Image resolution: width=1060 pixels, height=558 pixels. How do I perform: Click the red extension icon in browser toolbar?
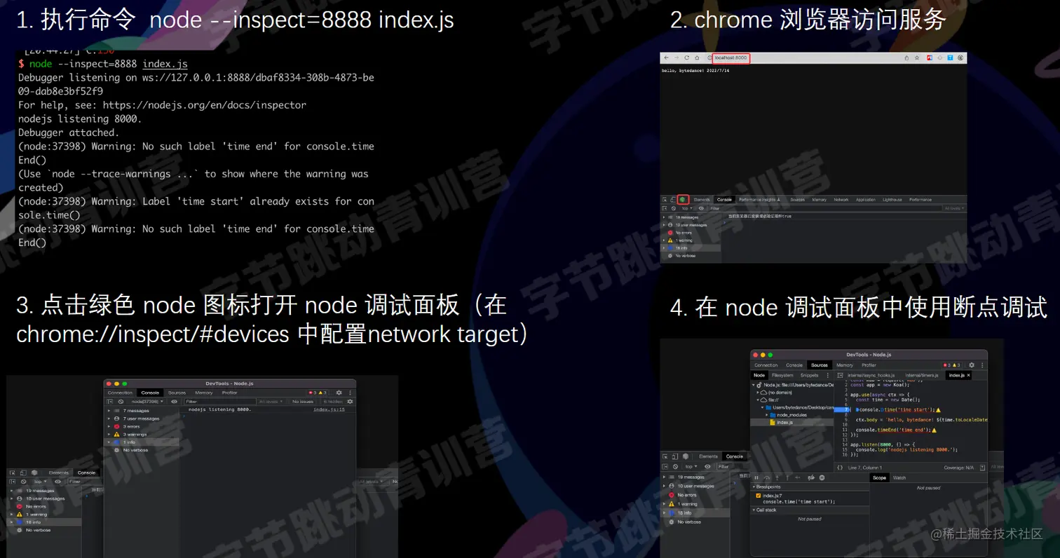click(x=930, y=57)
